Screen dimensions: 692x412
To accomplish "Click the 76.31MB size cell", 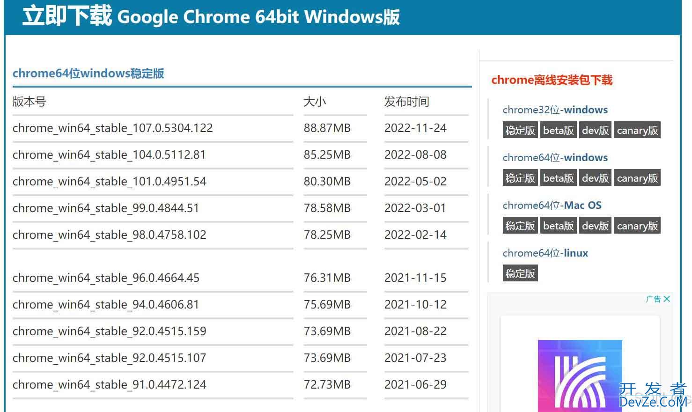I will point(327,278).
